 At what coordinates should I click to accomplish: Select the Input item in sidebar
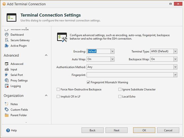[x=14, y=70]
